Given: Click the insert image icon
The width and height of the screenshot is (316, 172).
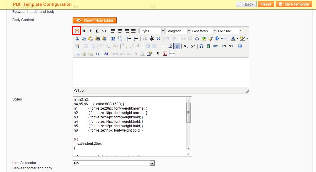Looking at the screenshot, I should [x=204, y=38].
